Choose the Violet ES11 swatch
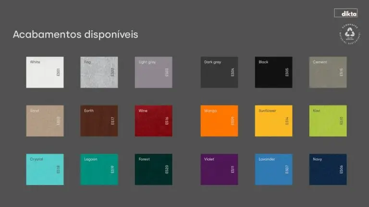This screenshot has height=207, width=369. tap(219, 170)
